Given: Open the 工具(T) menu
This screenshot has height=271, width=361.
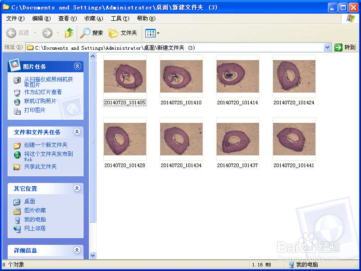Looking at the screenshot, I should (x=120, y=19).
